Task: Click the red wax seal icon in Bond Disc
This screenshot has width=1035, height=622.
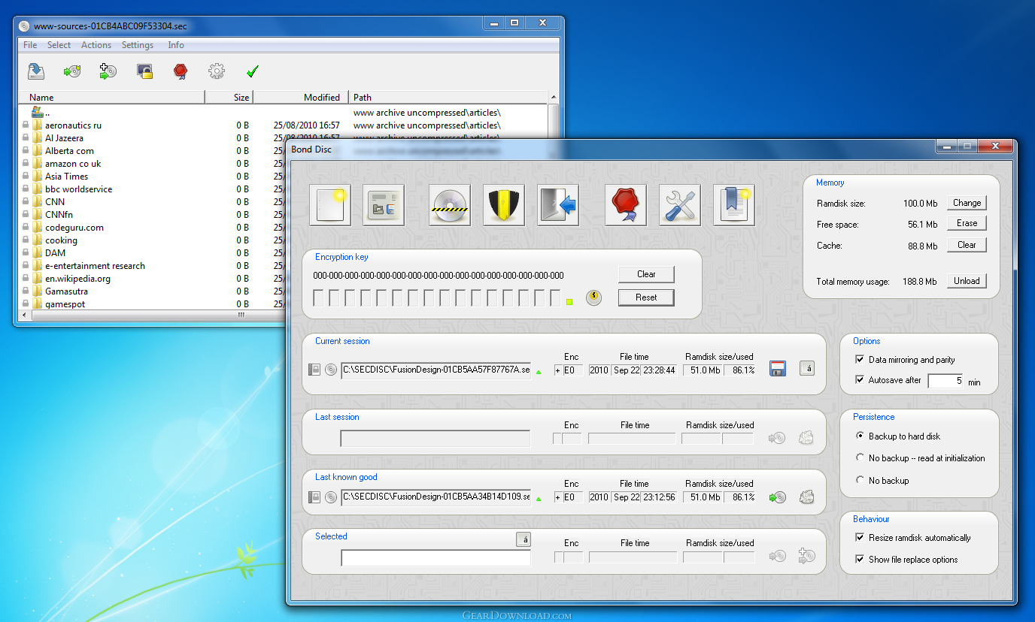Action: click(626, 205)
